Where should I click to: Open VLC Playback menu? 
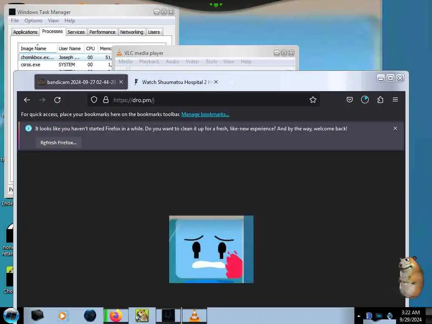click(149, 62)
